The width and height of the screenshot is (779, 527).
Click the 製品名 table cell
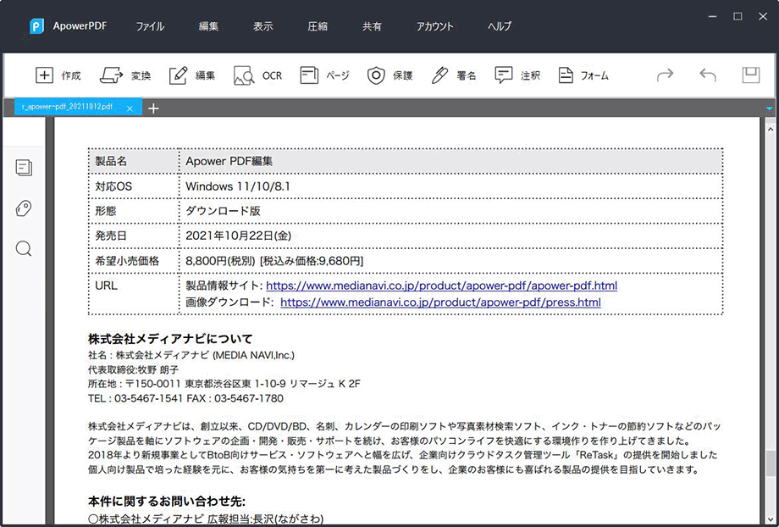click(x=134, y=161)
